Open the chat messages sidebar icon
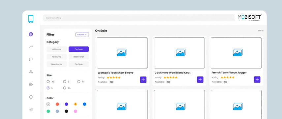This screenshot has width=282, height=119. (x=31, y=59)
